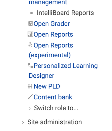Click the square bullet beside IntelliBoard Reports
This screenshot has height=131, width=112.
tap(32, 13)
